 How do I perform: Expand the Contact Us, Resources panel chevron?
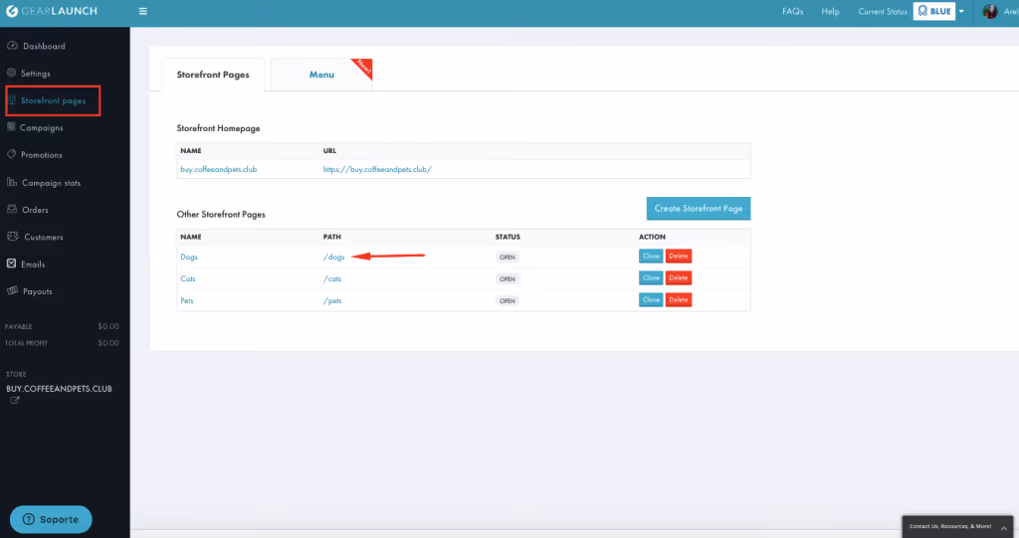[1004, 528]
